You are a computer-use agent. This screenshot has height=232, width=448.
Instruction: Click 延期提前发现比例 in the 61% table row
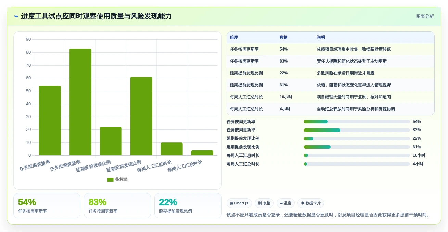(x=246, y=85)
